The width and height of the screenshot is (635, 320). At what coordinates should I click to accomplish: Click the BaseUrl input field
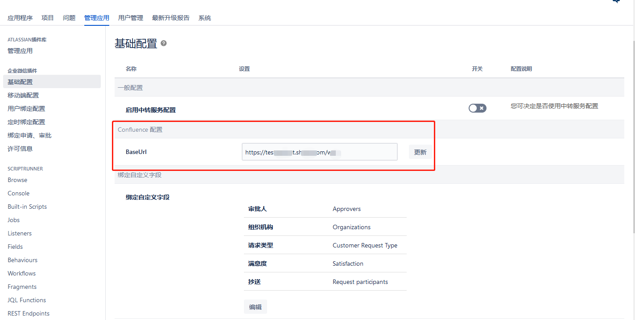[319, 152]
